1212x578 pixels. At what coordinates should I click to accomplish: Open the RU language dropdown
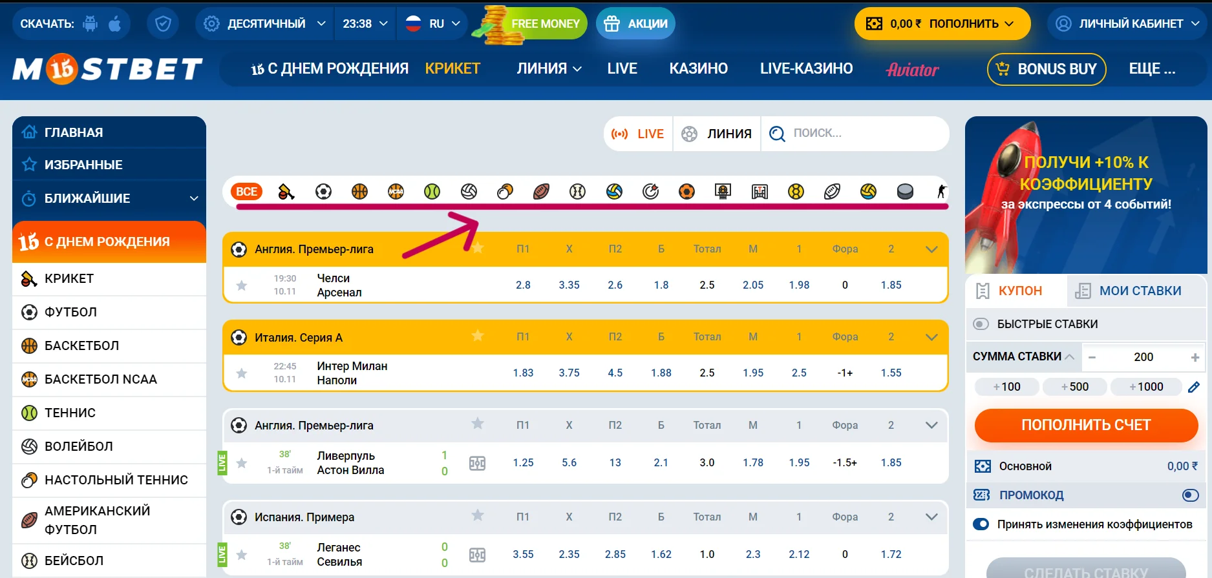[x=432, y=24]
